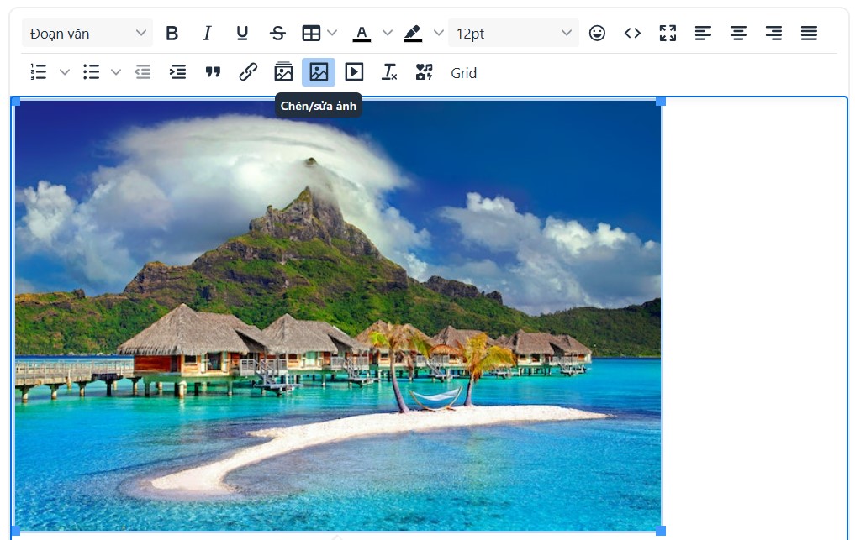Insert an emoji
This screenshot has width=855, height=540.
coord(597,34)
